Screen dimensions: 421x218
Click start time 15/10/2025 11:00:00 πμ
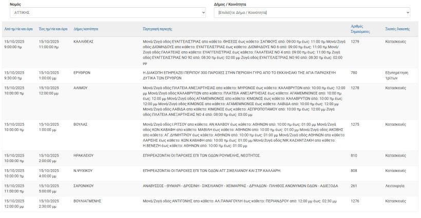[14, 188]
